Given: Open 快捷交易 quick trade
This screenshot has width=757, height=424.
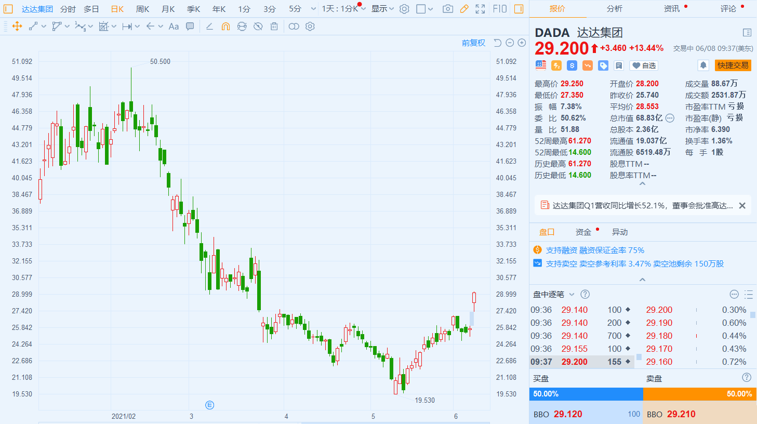Looking at the screenshot, I should click(733, 65).
